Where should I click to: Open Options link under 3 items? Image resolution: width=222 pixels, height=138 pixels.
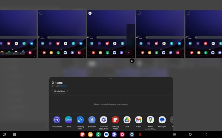click(63, 86)
